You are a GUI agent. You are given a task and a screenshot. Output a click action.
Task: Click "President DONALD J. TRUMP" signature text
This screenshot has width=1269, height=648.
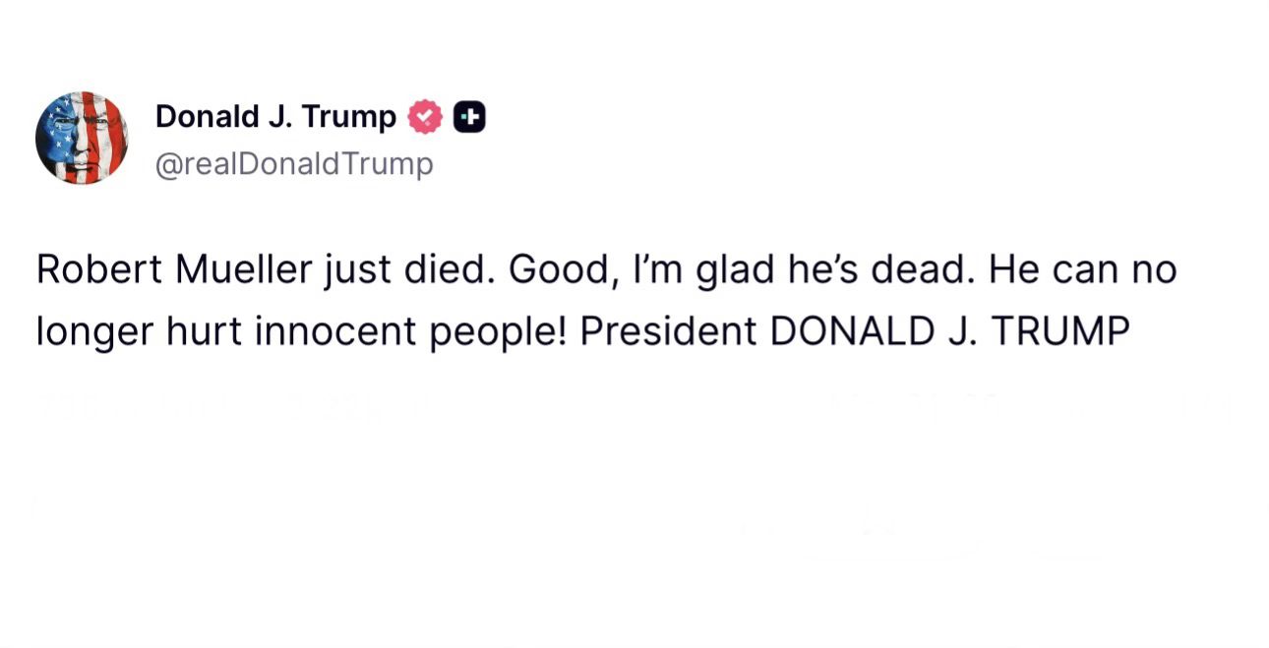[x=854, y=331]
